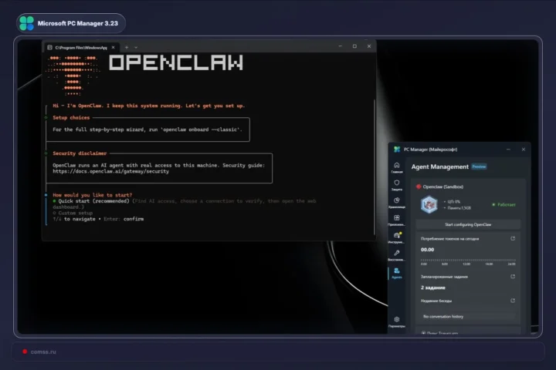Minimize the PC Manager window

coord(508,150)
